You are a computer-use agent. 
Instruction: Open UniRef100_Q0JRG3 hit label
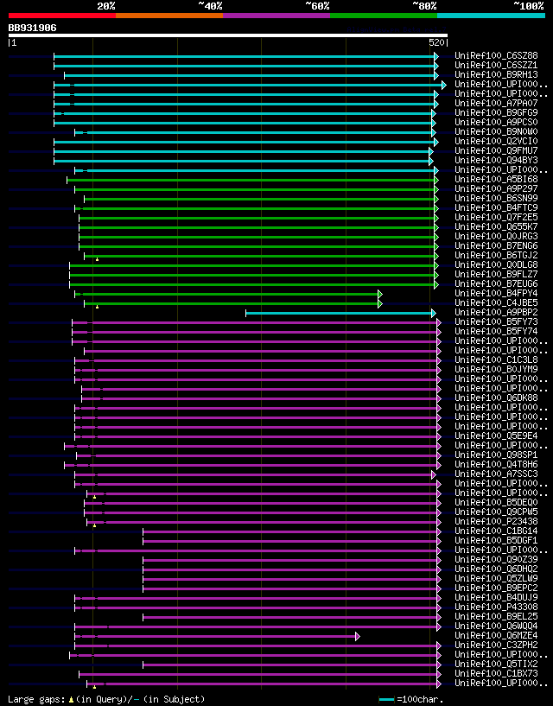click(x=496, y=236)
